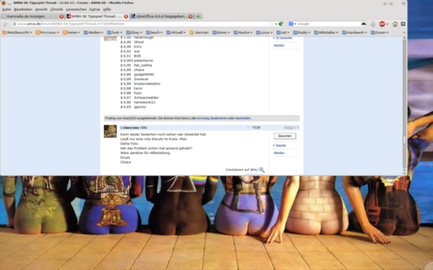Open the Extras menu
433x270 pixels.
point(94,10)
